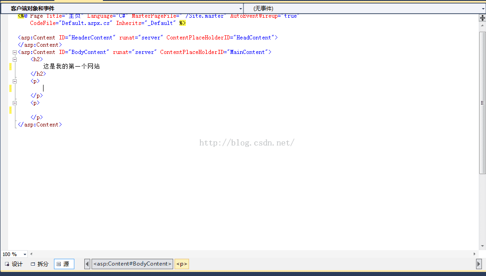Switch to 拆分 split view
The width and height of the screenshot is (486, 276).
click(x=40, y=264)
